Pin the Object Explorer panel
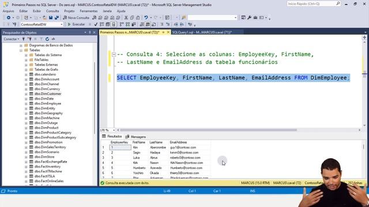 [x=90, y=32]
